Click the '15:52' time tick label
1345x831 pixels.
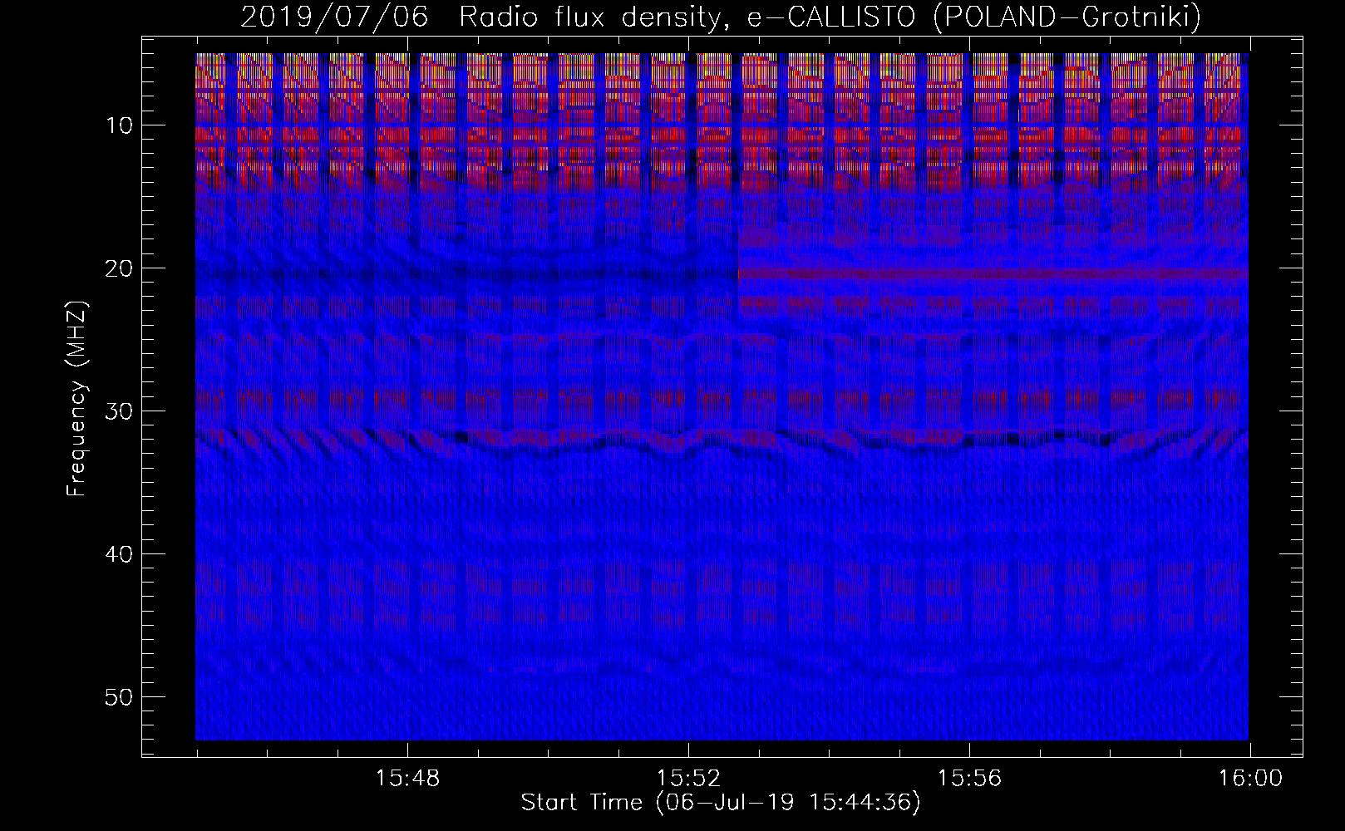(688, 779)
